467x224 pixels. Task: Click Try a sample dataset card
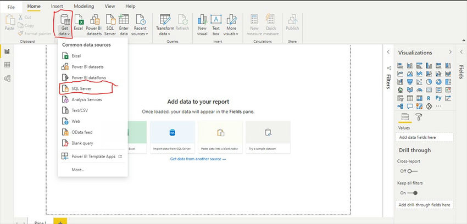pyautogui.click(x=268, y=137)
